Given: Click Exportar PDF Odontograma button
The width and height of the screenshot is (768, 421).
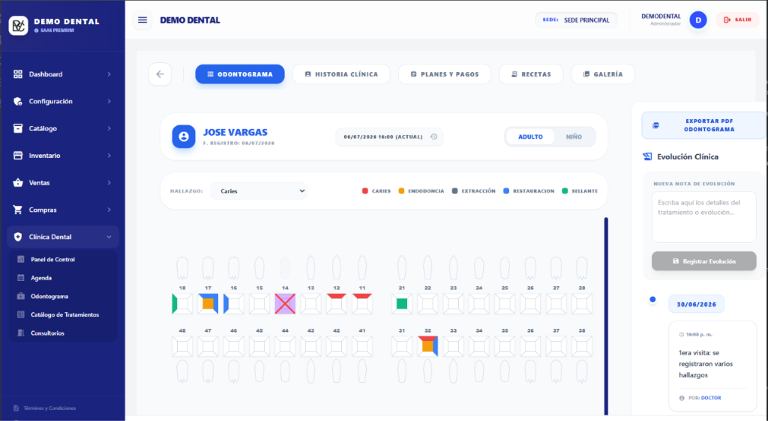Looking at the screenshot, I should (704, 125).
